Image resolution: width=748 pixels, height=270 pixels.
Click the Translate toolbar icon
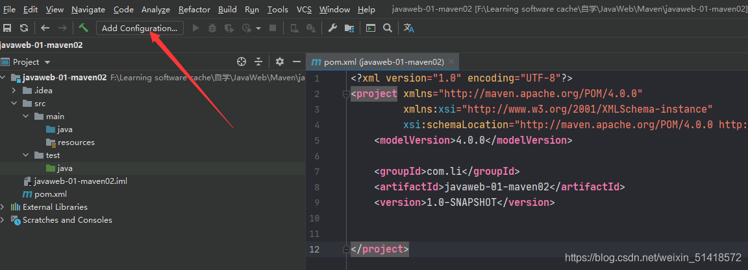coord(409,28)
